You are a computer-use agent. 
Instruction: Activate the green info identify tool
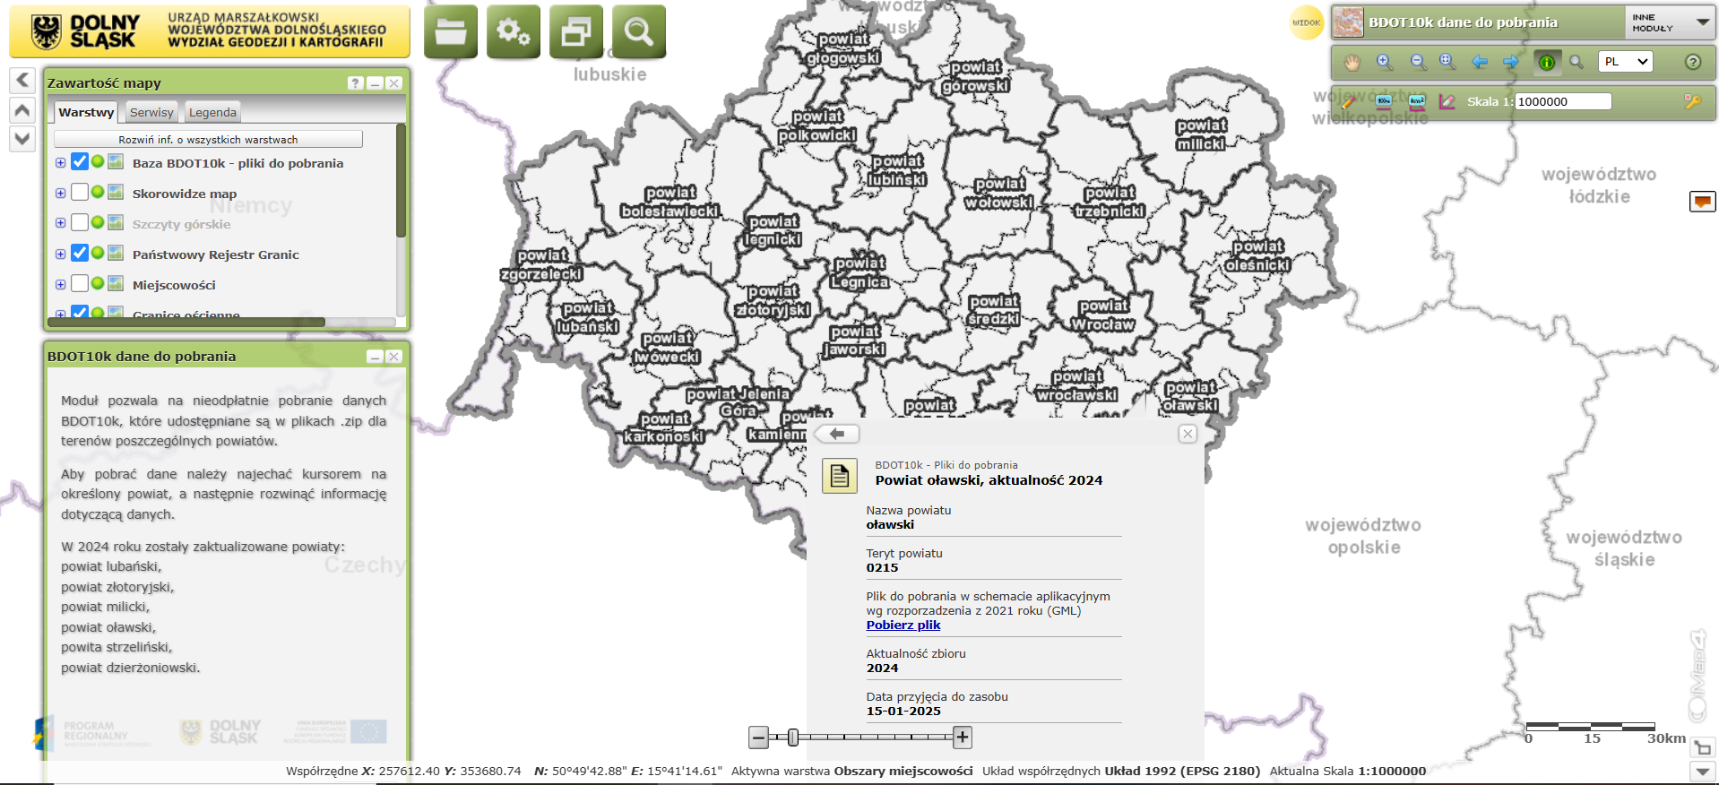1546,62
